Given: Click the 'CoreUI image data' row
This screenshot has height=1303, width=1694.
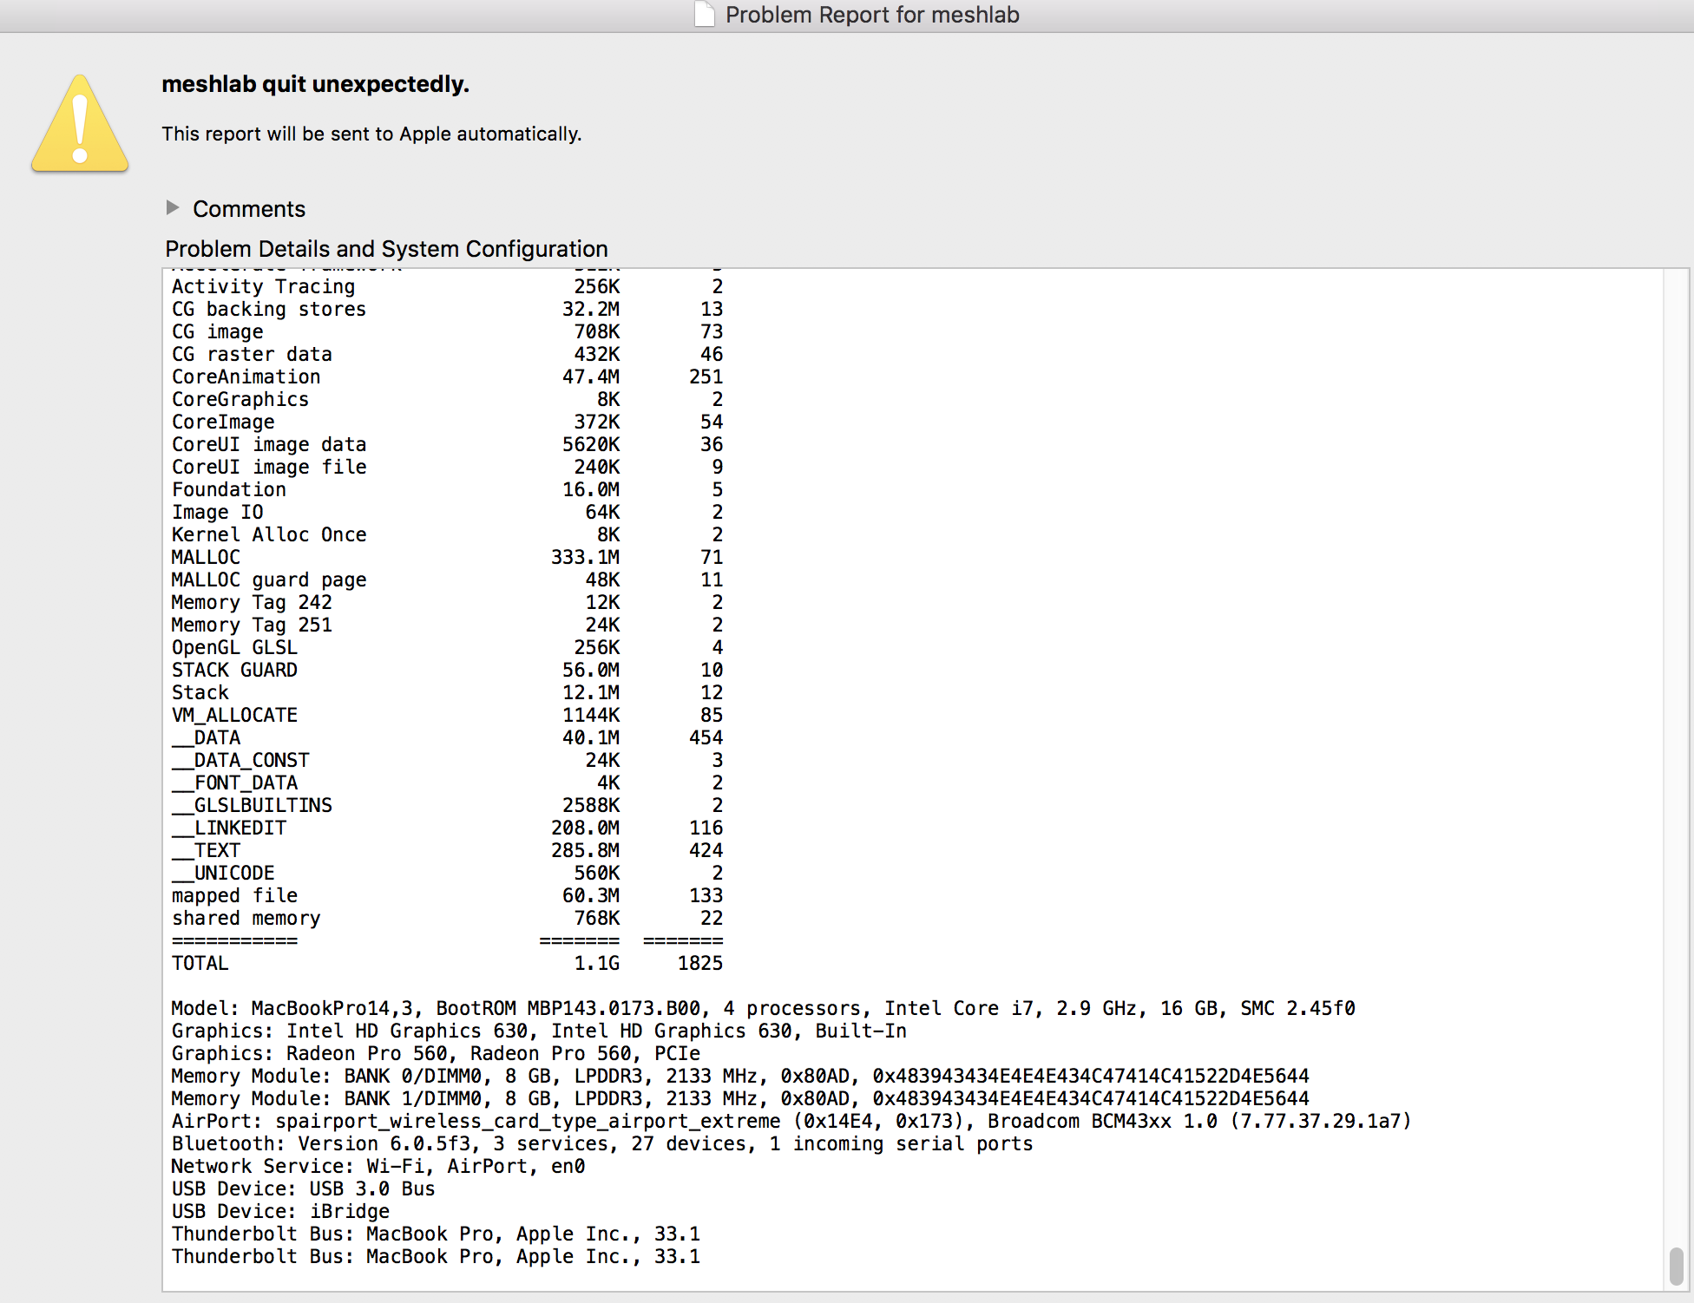Looking at the screenshot, I should (447, 444).
